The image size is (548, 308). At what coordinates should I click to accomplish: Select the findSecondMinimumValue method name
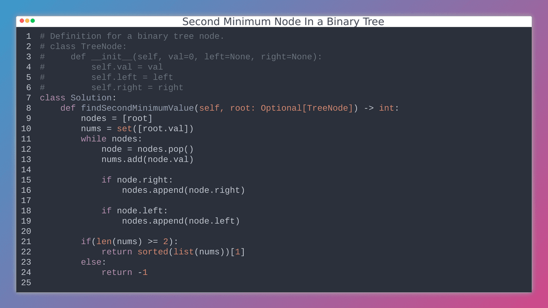point(139,108)
